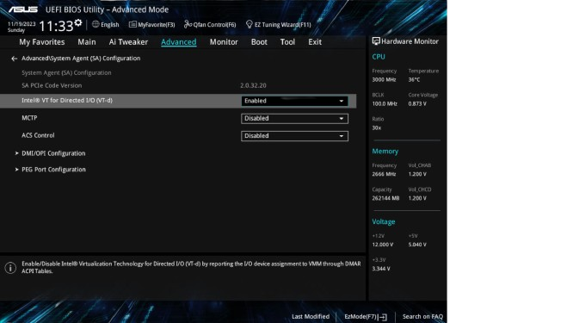Click the 3000 MHz CPU frequency value
Viewport: 573px width, 323px height.
(384, 80)
